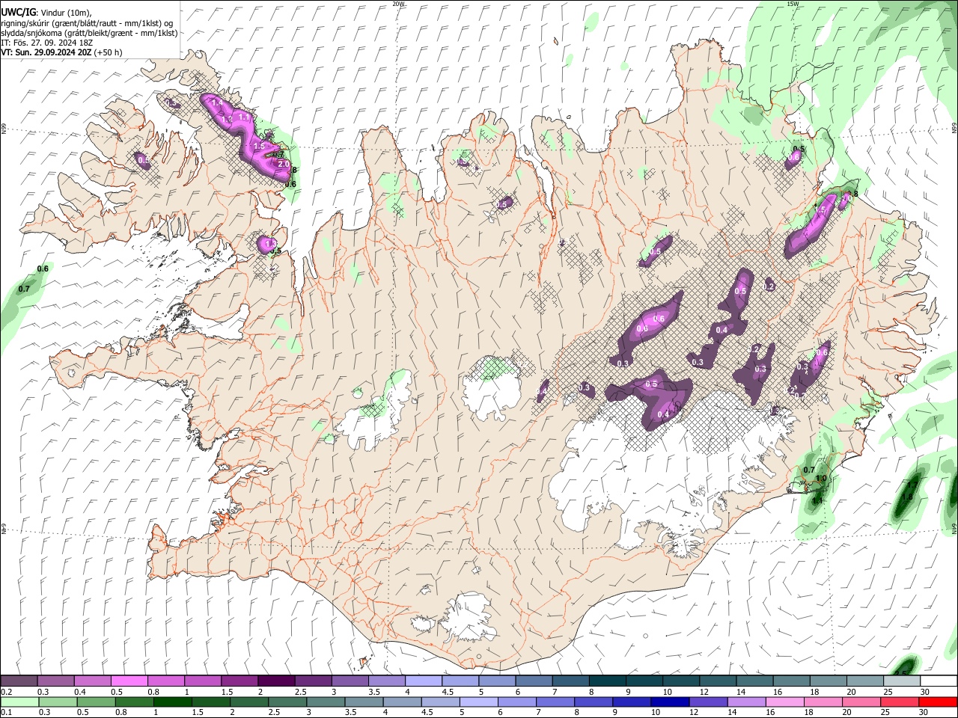958x718 pixels.
Task: Select the red 30 swatch in the lower legend row
Action: tap(939, 702)
